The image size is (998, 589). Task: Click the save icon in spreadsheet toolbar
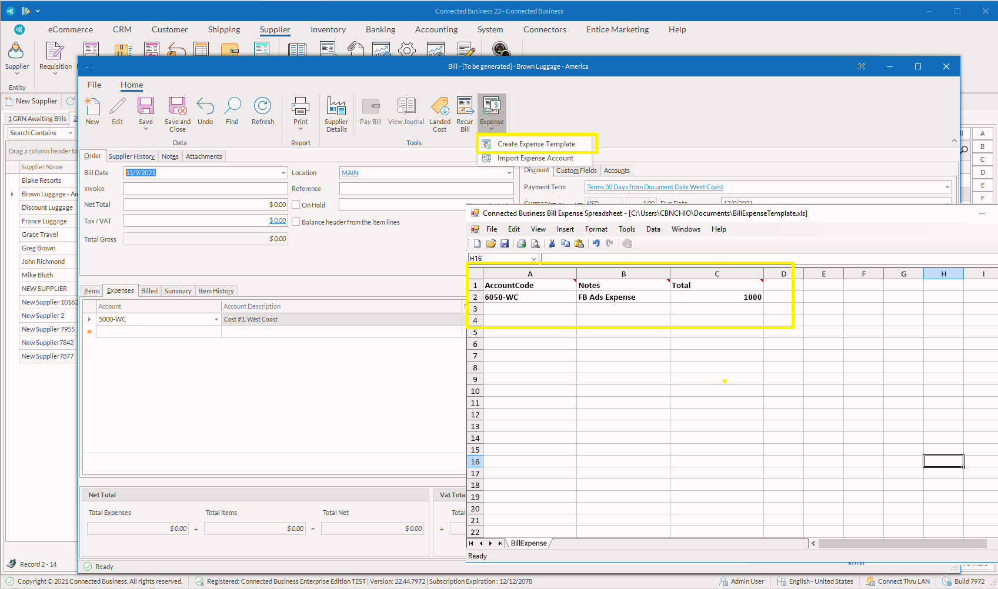pyautogui.click(x=505, y=243)
